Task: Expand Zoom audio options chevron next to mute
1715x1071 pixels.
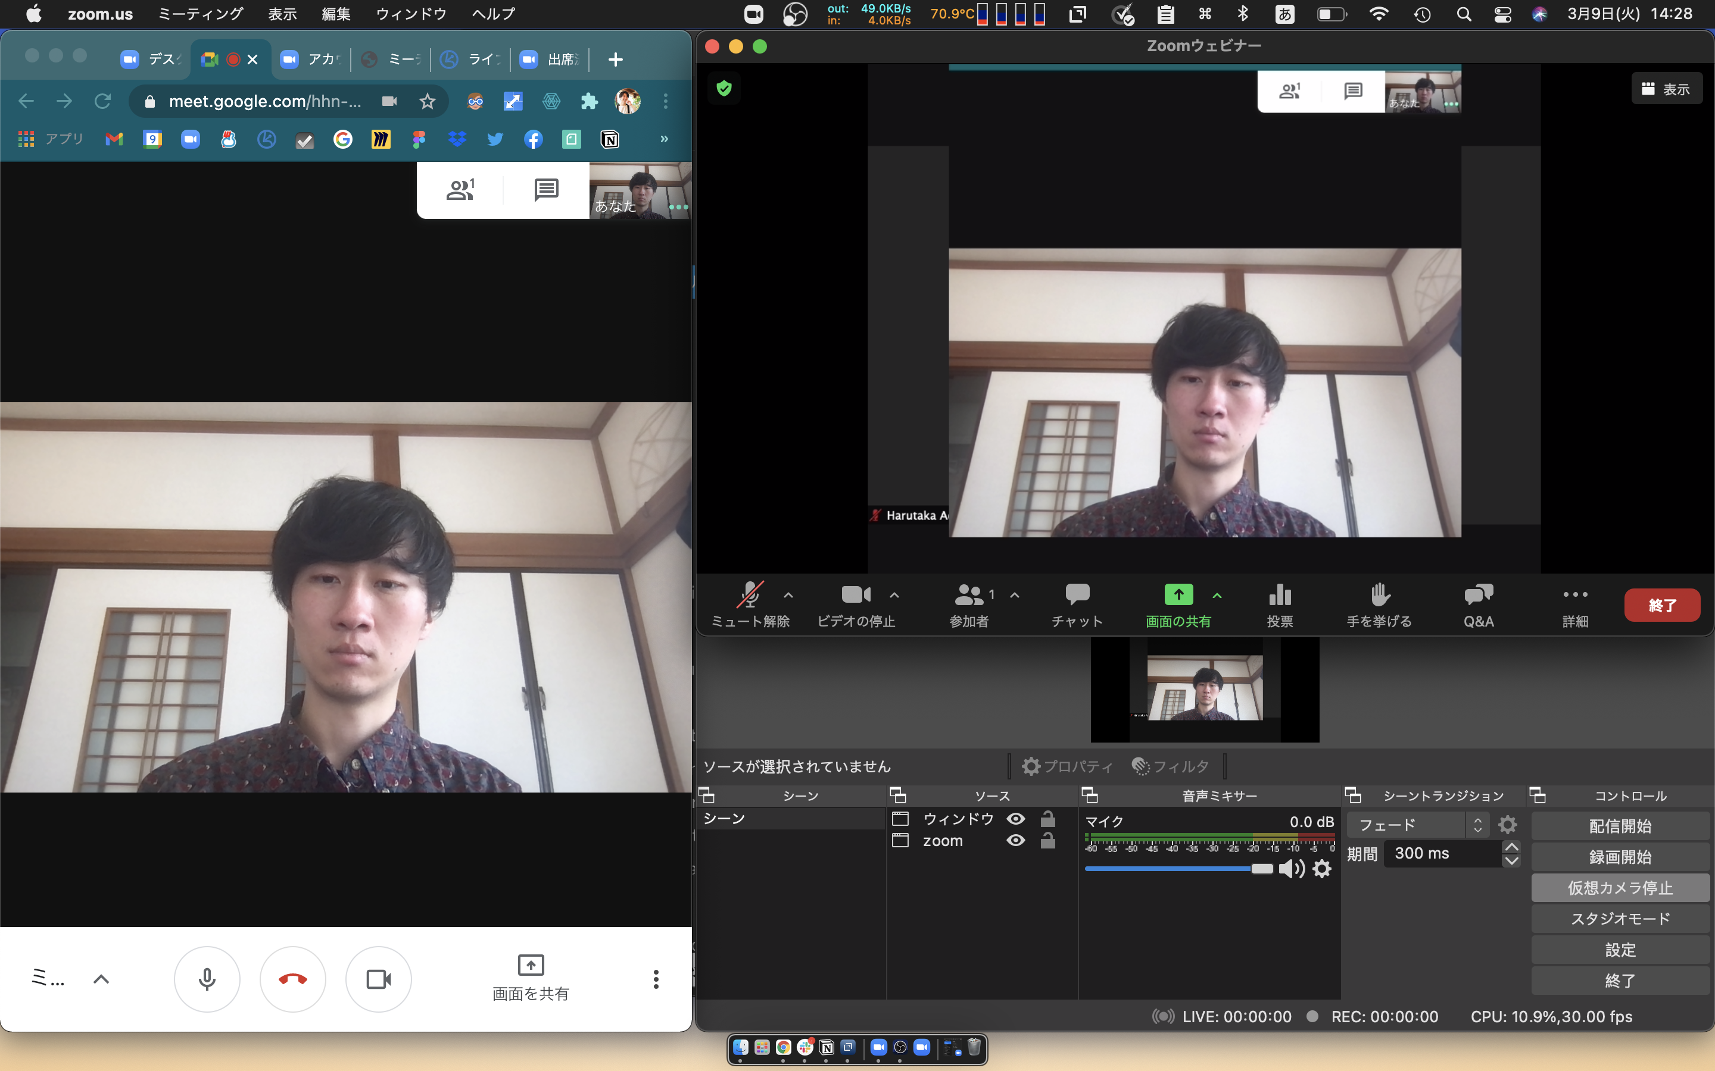Action: (x=788, y=596)
